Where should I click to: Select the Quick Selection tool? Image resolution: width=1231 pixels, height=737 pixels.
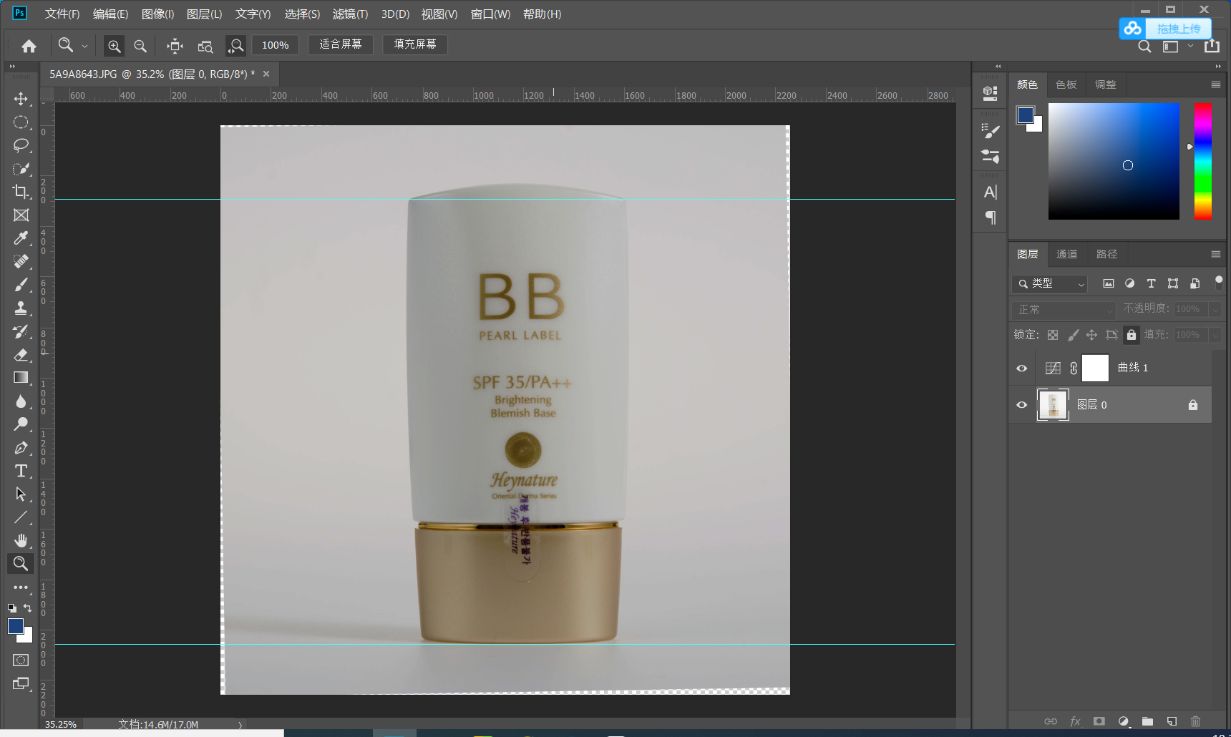click(x=21, y=169)
